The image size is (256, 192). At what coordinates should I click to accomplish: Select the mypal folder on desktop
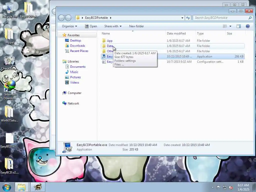pyautogui.click(x=9, y=36)
